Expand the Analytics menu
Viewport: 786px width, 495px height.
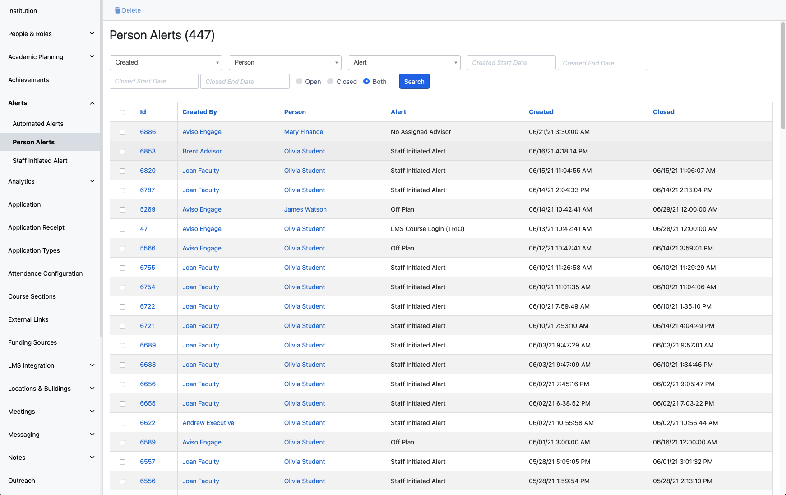click(x=92, y=181)
